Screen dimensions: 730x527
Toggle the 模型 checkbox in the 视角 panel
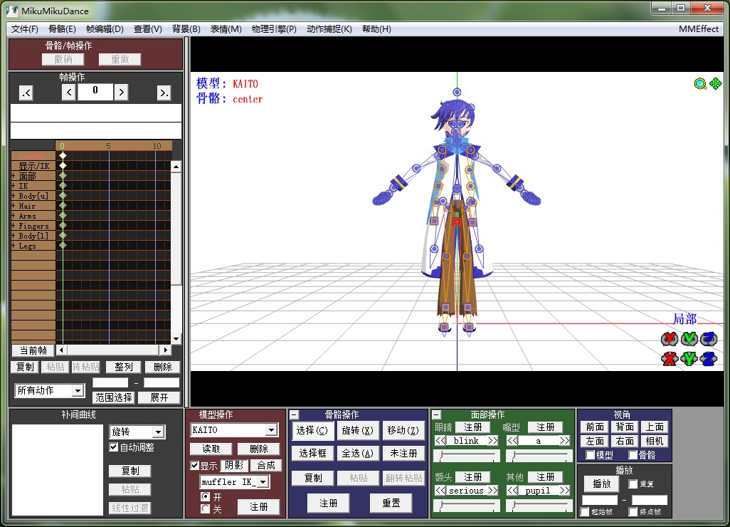tap(591, 455)
